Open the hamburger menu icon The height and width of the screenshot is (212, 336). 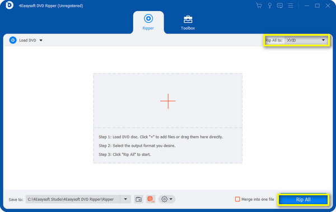tap(290, 6)
